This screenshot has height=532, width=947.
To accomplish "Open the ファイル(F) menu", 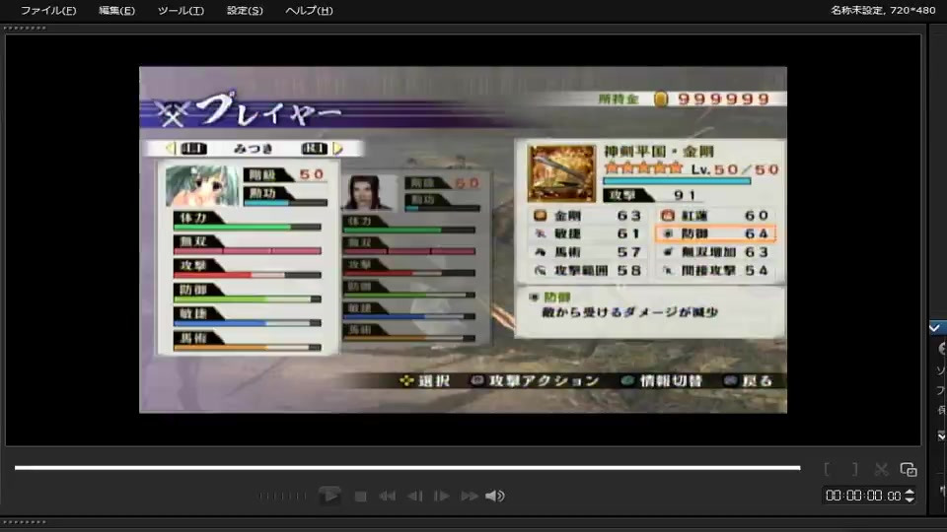I will [48, 10].
